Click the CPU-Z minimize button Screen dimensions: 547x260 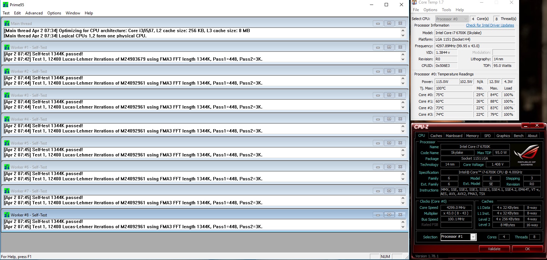(526, 126)
